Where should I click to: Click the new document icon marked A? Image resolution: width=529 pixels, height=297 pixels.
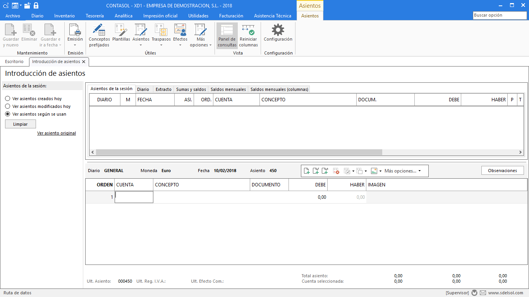click(325, 171)
